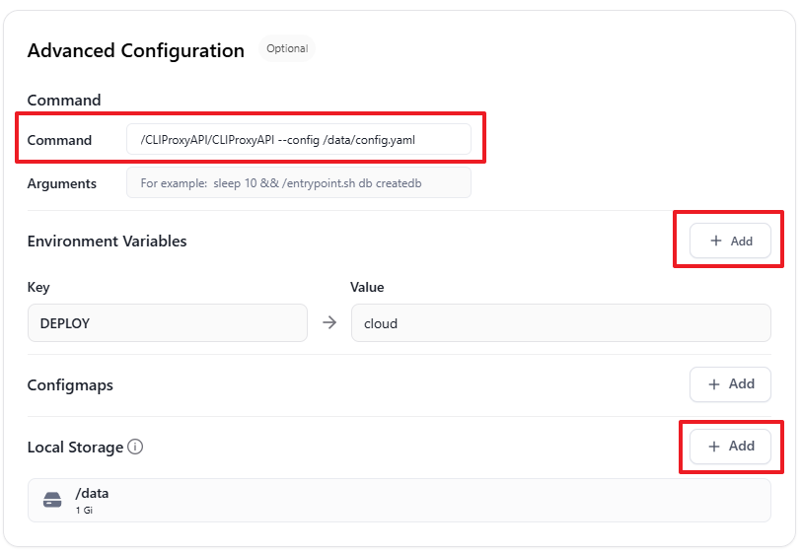
Task: Select the cloud value field
Action: coord(560,322)
